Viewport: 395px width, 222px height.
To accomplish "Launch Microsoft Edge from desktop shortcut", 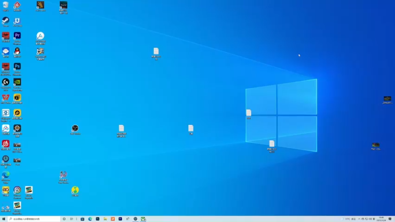I will coord(5,177).
